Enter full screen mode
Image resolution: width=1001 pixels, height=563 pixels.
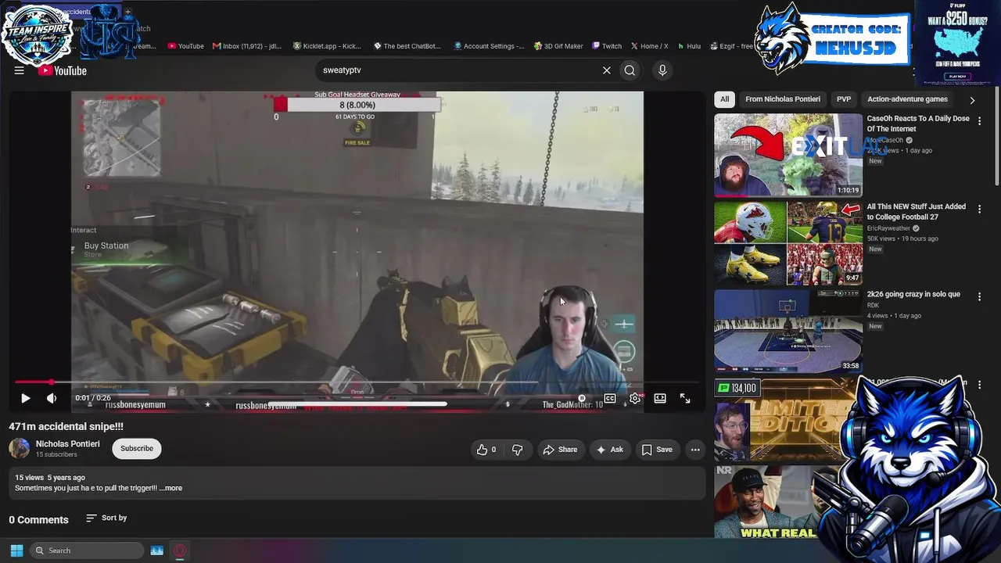pyautogui.click(x=685, y=398)
